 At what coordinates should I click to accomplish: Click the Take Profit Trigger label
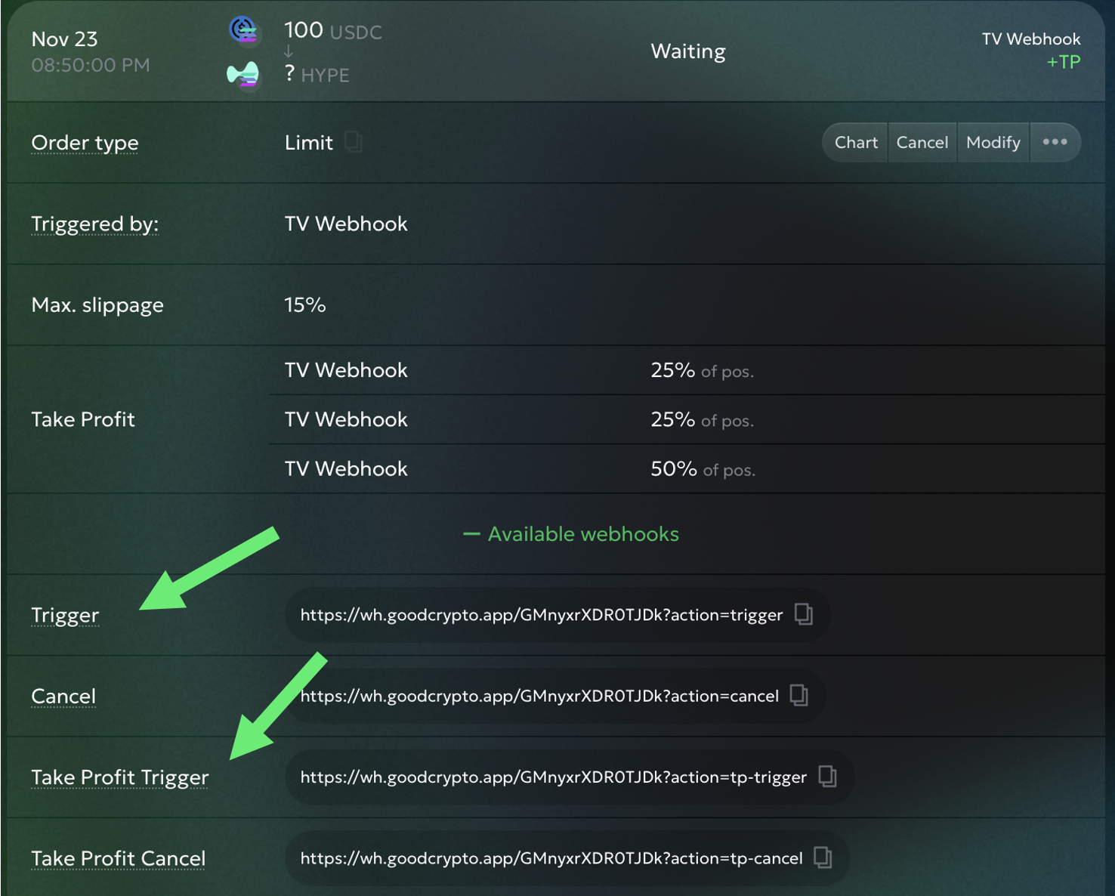click(119, 777)
